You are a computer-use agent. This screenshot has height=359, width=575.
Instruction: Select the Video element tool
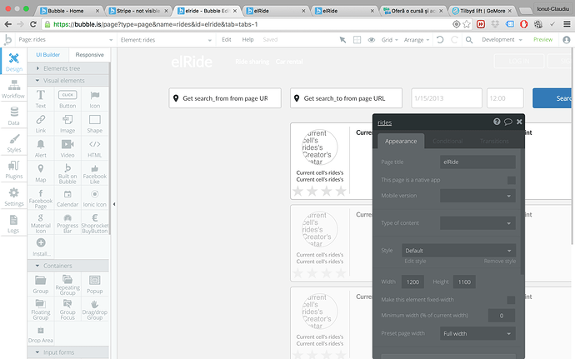click(67, 148)
